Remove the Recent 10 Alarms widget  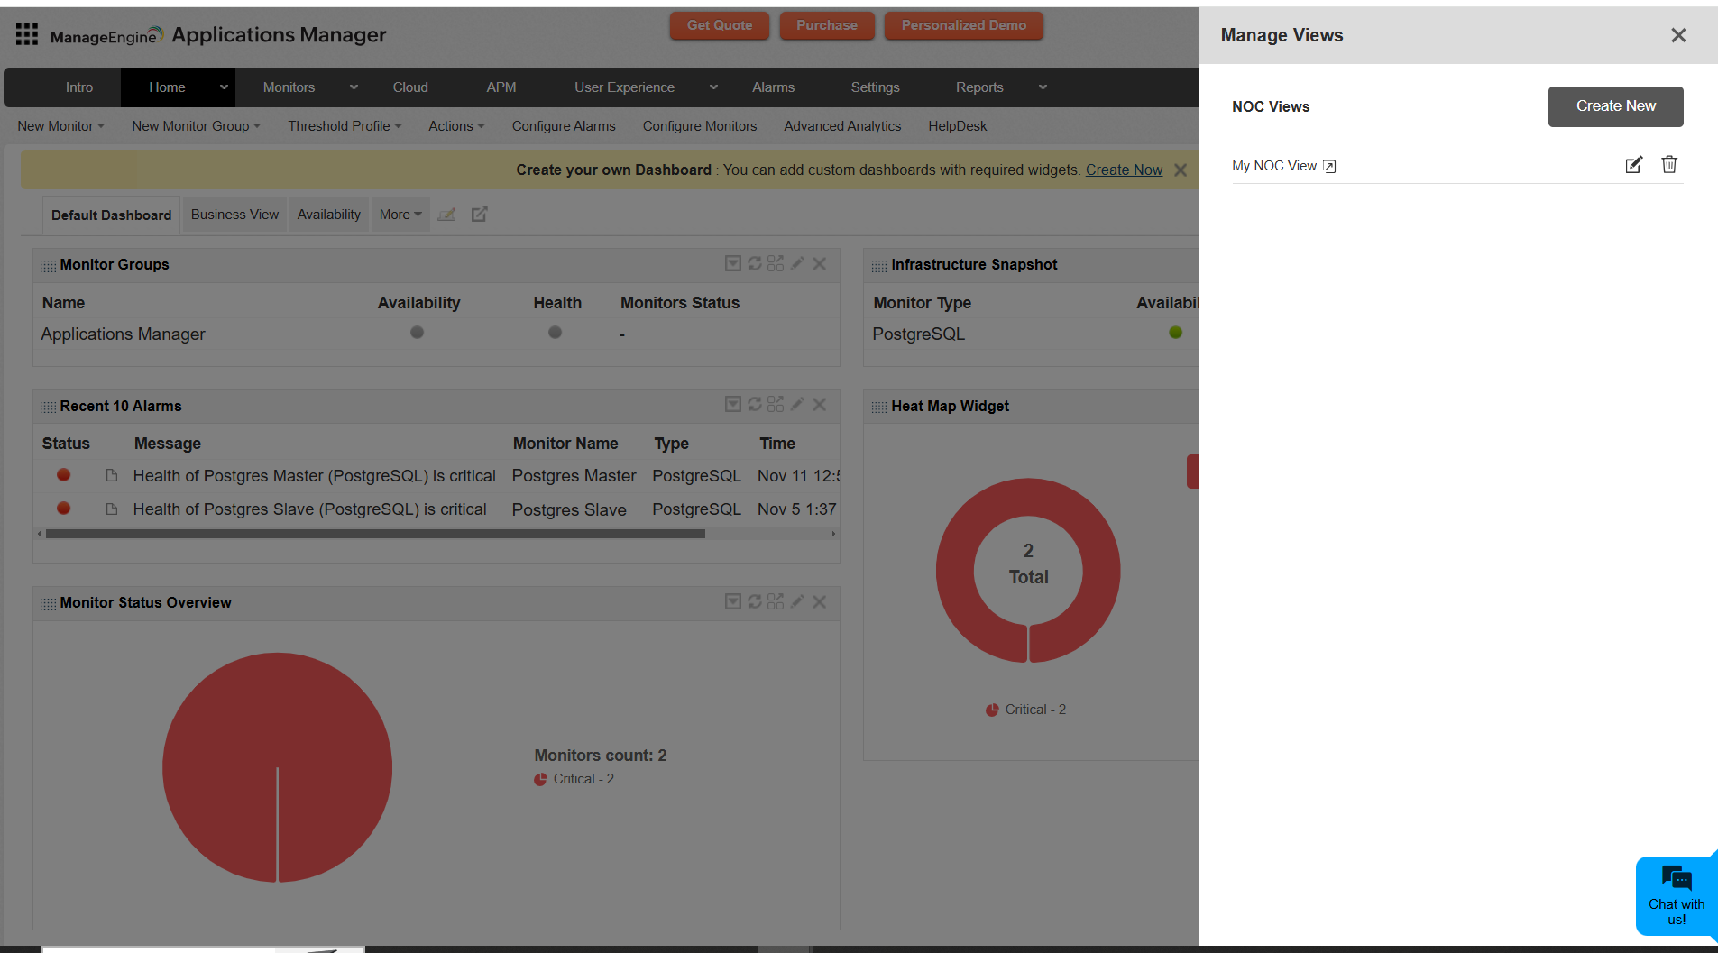[819, 404]
